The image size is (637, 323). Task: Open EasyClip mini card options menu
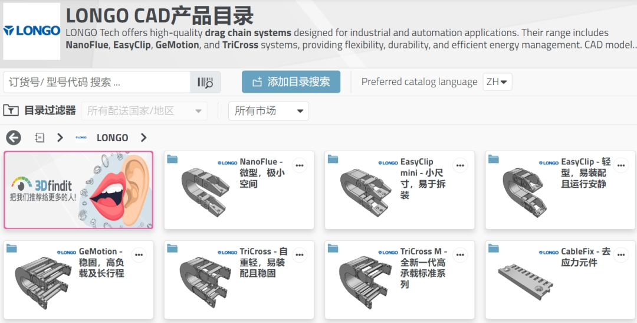tap(460, 165)
